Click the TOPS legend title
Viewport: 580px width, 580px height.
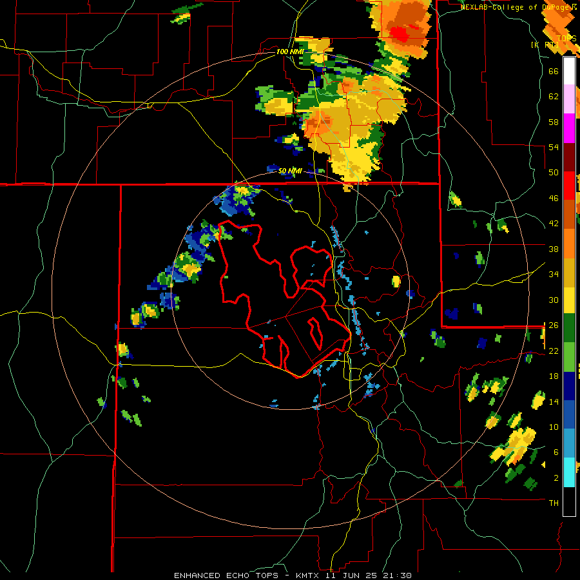click(567, 39)
